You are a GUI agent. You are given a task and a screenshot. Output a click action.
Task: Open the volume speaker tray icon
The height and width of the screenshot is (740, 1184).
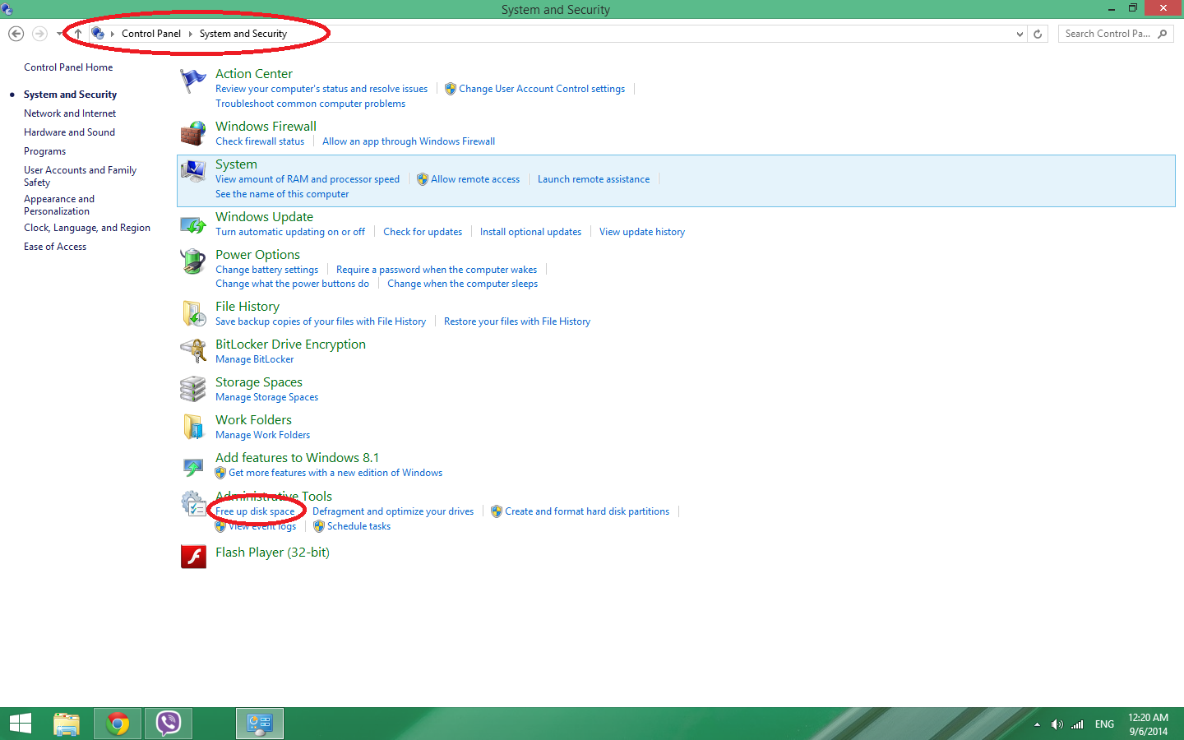[x=1057, y=724]
